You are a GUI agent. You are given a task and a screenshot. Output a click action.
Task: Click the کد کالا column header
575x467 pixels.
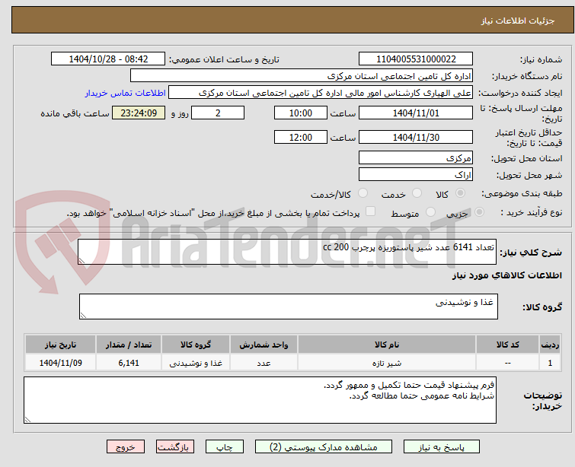click(507, 345)
